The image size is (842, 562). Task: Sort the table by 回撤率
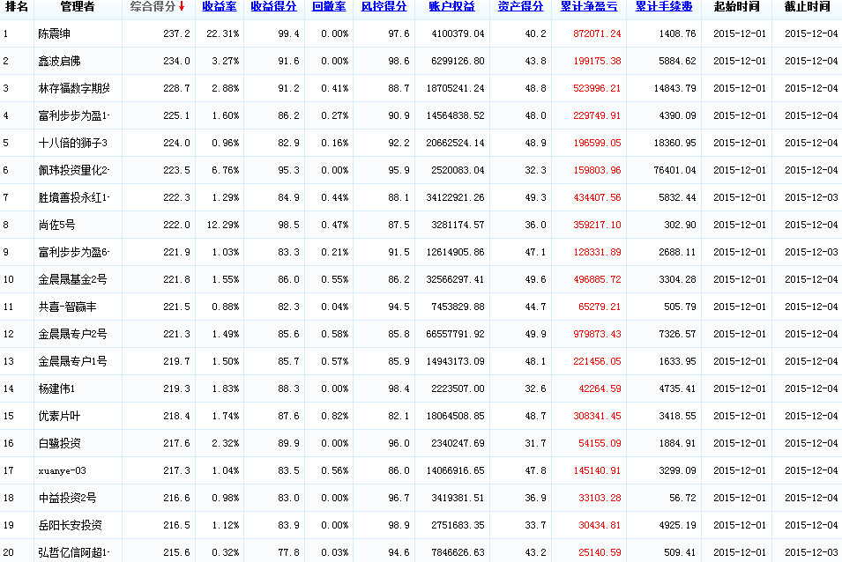pos(329,6)
